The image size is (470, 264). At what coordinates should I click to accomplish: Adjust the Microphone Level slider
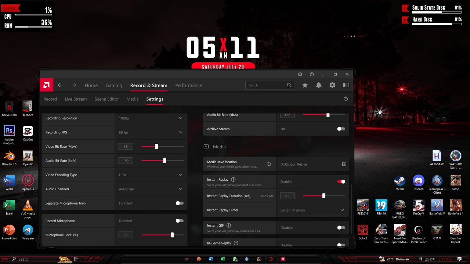click(162, 235)
